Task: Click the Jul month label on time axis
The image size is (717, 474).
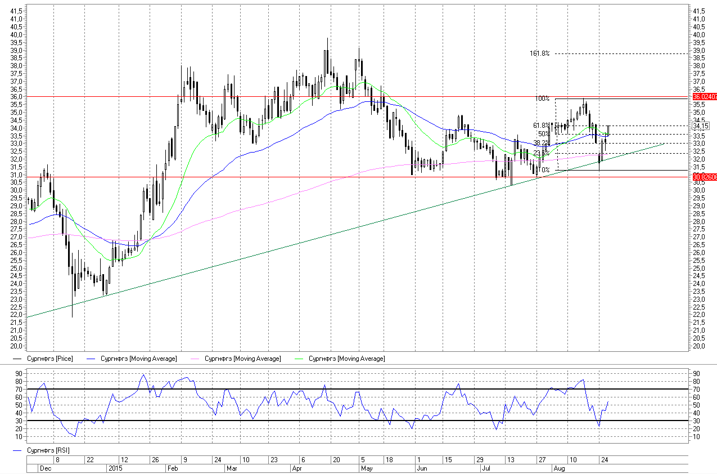Action: 486,468
